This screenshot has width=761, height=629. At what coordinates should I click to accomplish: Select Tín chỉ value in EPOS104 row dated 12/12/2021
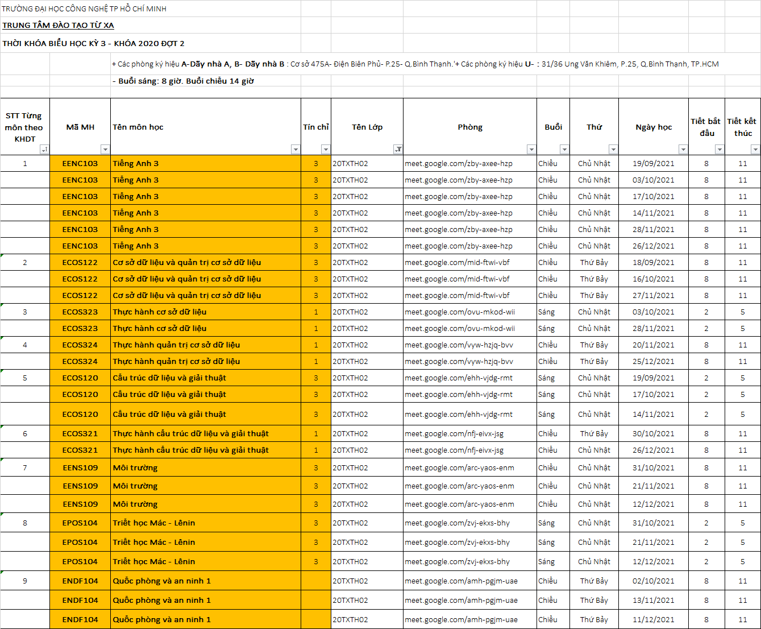click(x=316, y=562)
